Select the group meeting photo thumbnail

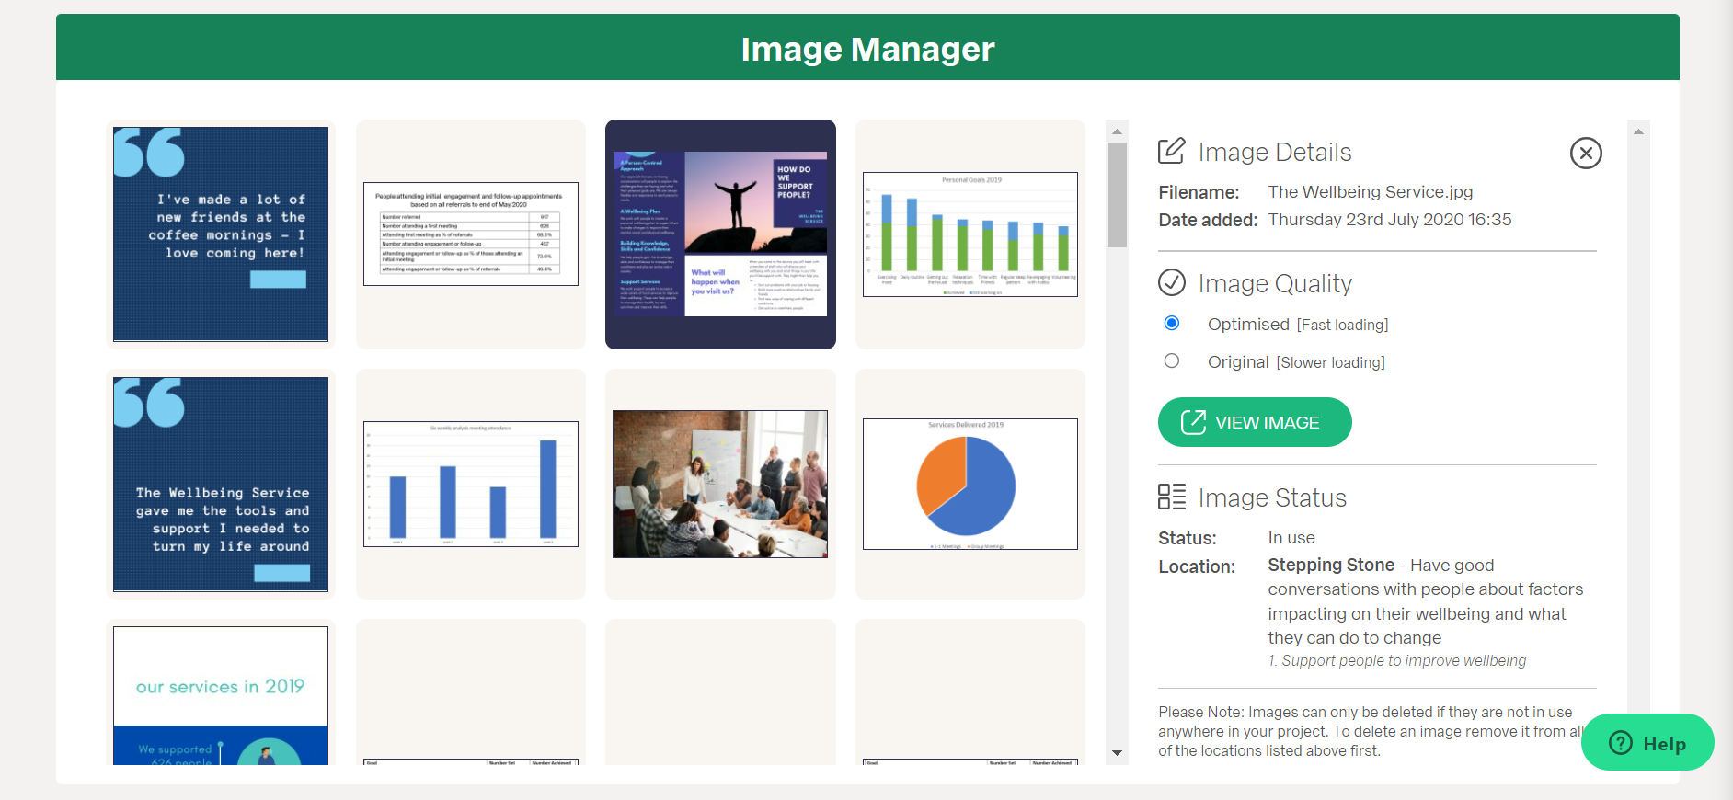(720, 485)
